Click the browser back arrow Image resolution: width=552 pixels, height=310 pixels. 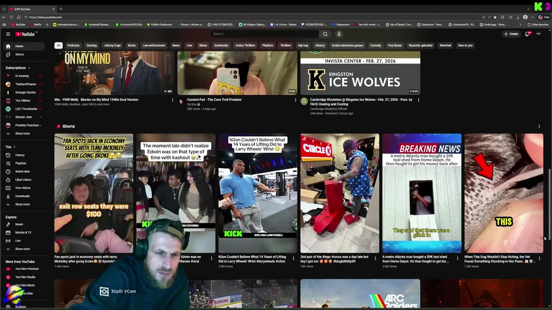point(4,17)
